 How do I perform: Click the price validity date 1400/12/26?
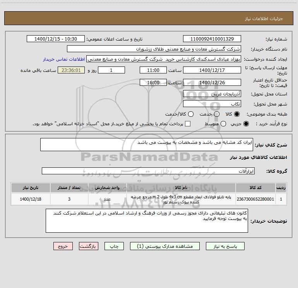[212, 82]
